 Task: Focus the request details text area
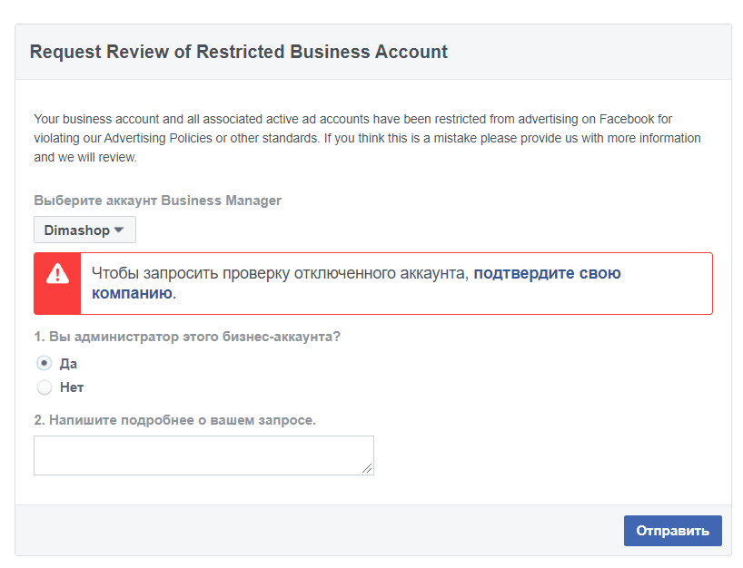click(x=203, y=455)
